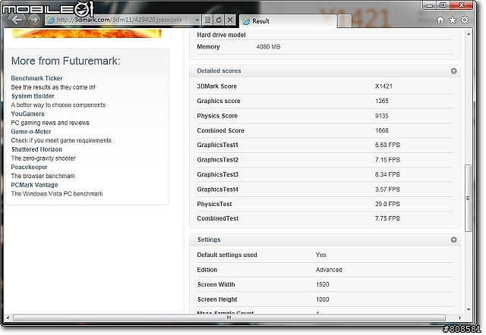Click the vertical scrollbar down arrow
Image resolution: width=486 pixels, height=335 pixels.
click(469, 310)
